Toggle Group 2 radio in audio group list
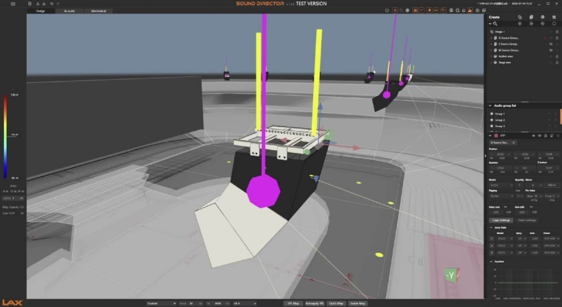The image size is (562, 307). [492, 120]
